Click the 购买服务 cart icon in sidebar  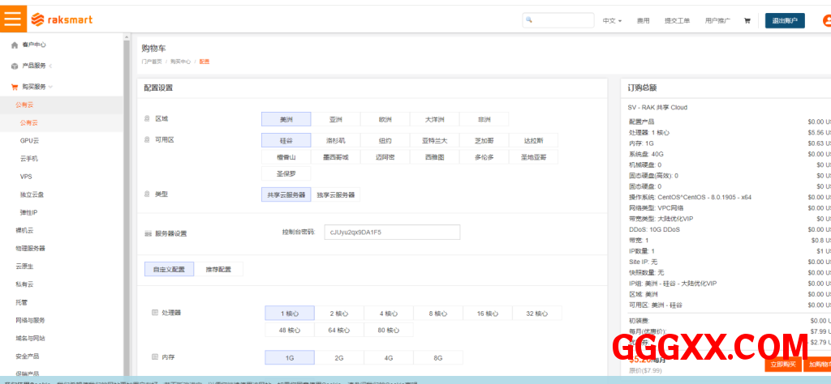(15, 87)
